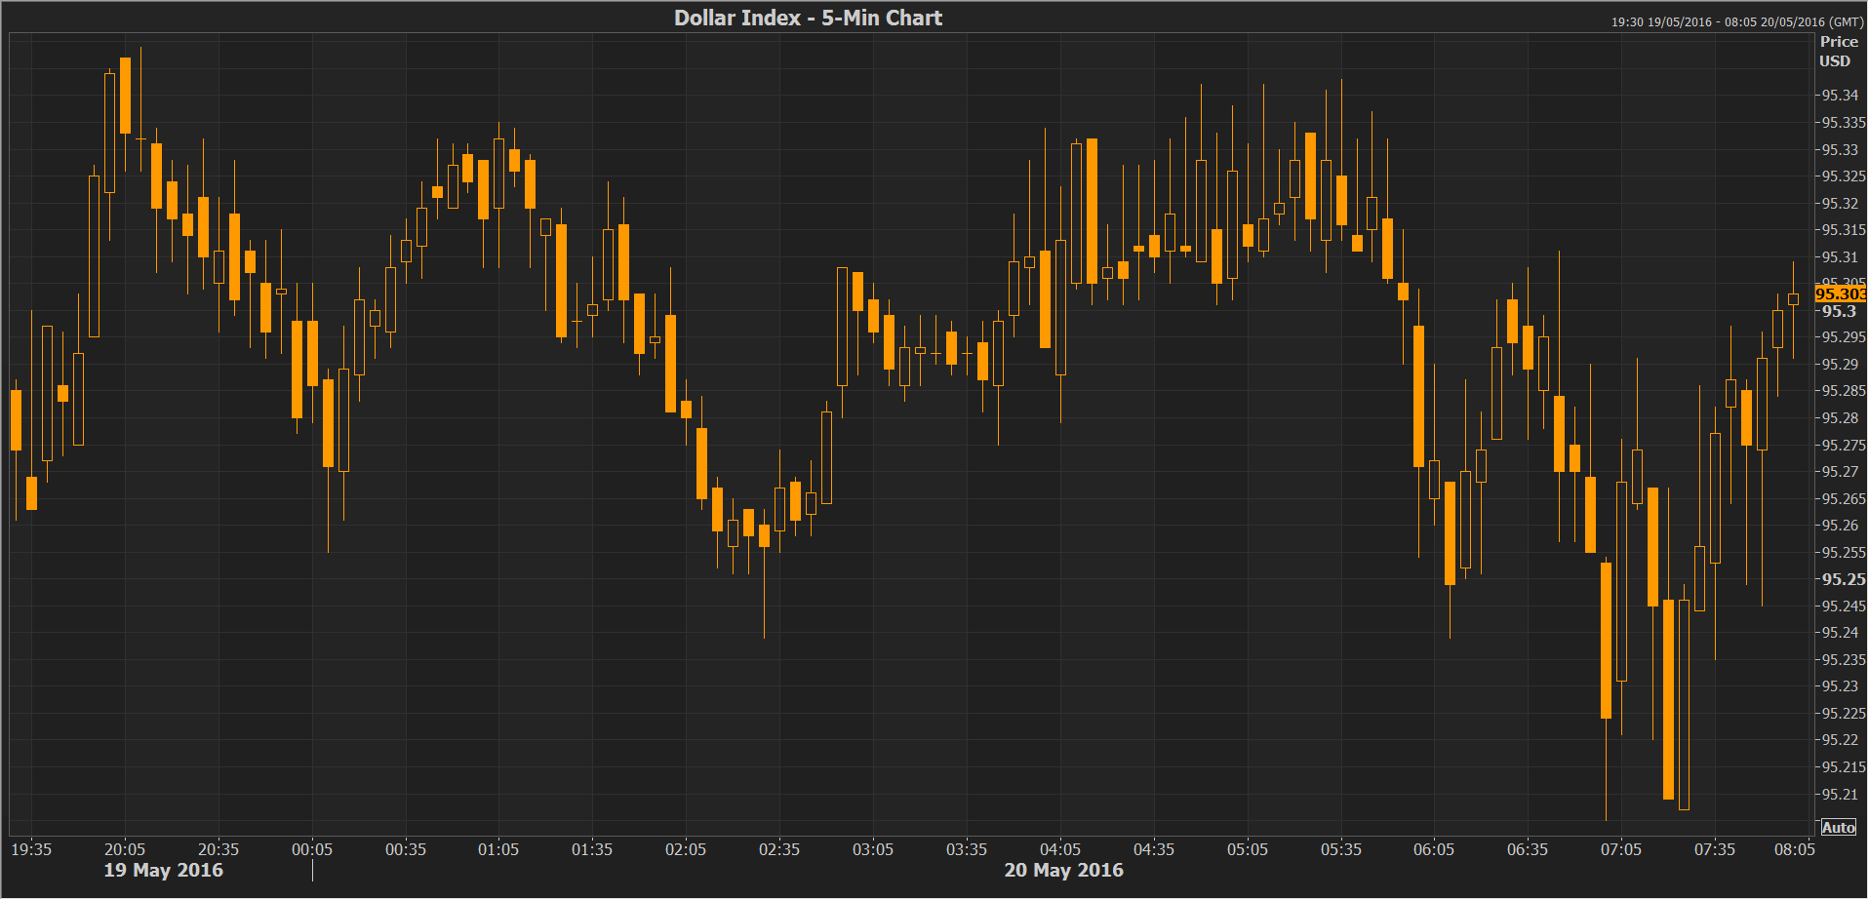The width and height of the screenshot is (1869, 900).
Task: Select the 01:35 time axis label
Action: coord(592,849)
